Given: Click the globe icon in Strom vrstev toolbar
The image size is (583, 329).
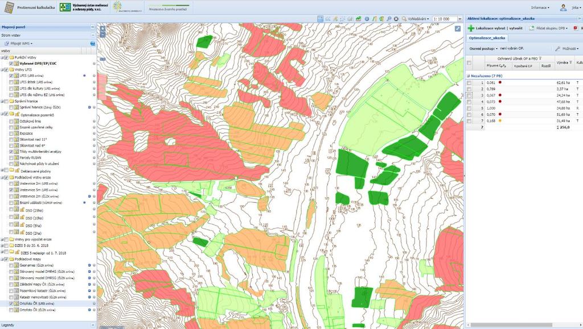Looking at the screenshot, I should pos(93,43).
